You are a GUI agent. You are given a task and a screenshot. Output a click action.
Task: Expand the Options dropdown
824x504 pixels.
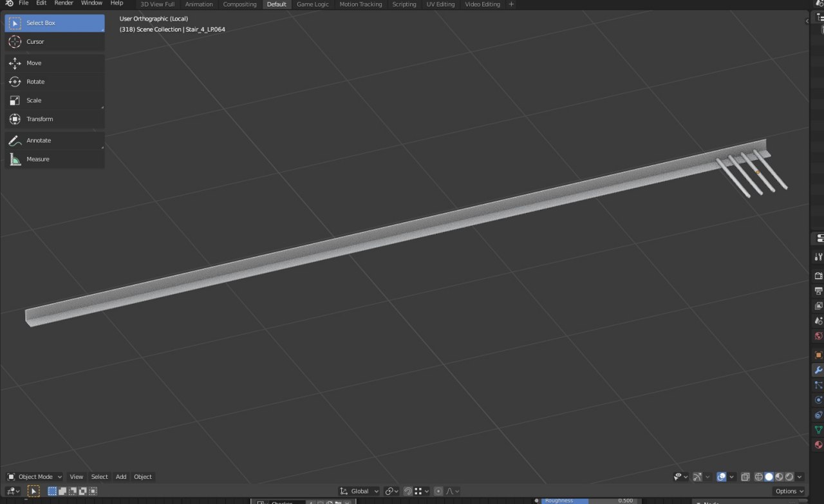(789, 491)
